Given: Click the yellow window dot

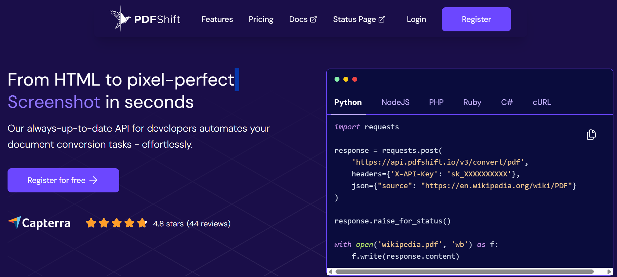Looking at the screenshot, I should point(346,79).
